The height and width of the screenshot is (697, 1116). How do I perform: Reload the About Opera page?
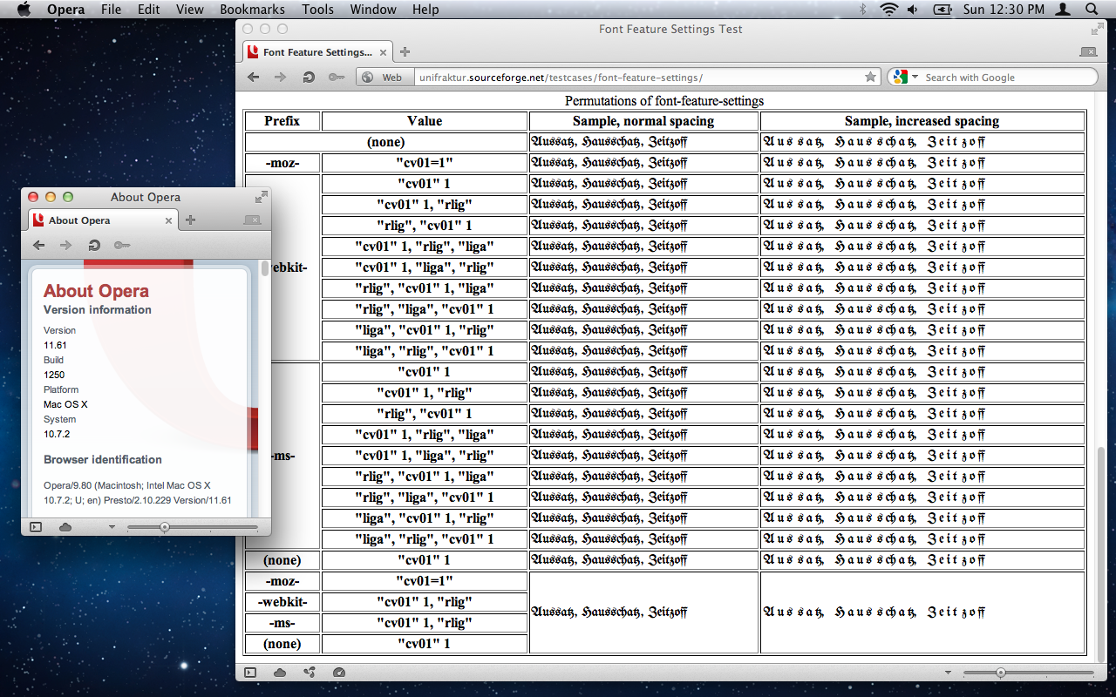93,245
